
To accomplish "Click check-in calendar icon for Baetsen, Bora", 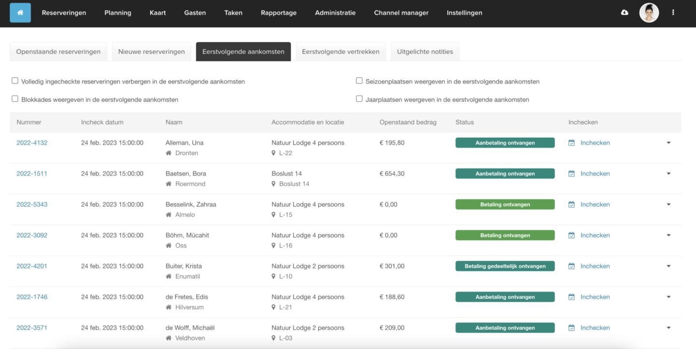I will pyautogui.click(x=571, y=174).
